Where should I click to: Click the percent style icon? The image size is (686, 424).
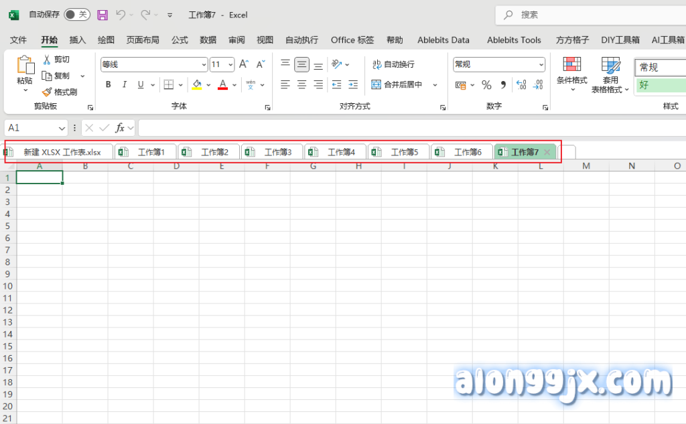tap(486, 85)
